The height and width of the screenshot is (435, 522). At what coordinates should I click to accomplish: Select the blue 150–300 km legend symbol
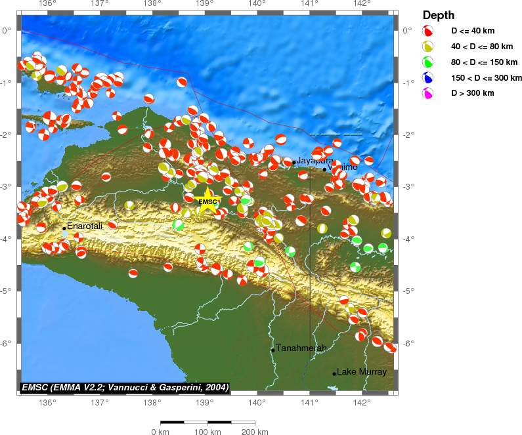(427, 78)
